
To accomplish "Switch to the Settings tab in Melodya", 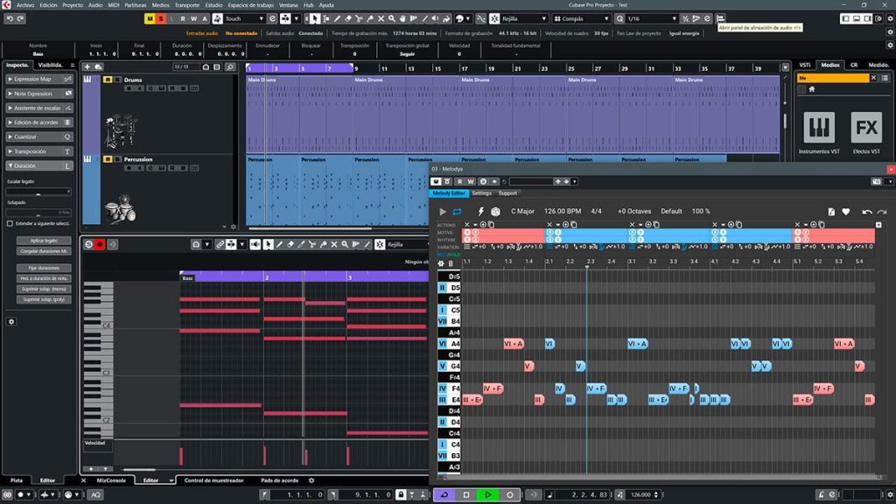I will click(483, 192).
